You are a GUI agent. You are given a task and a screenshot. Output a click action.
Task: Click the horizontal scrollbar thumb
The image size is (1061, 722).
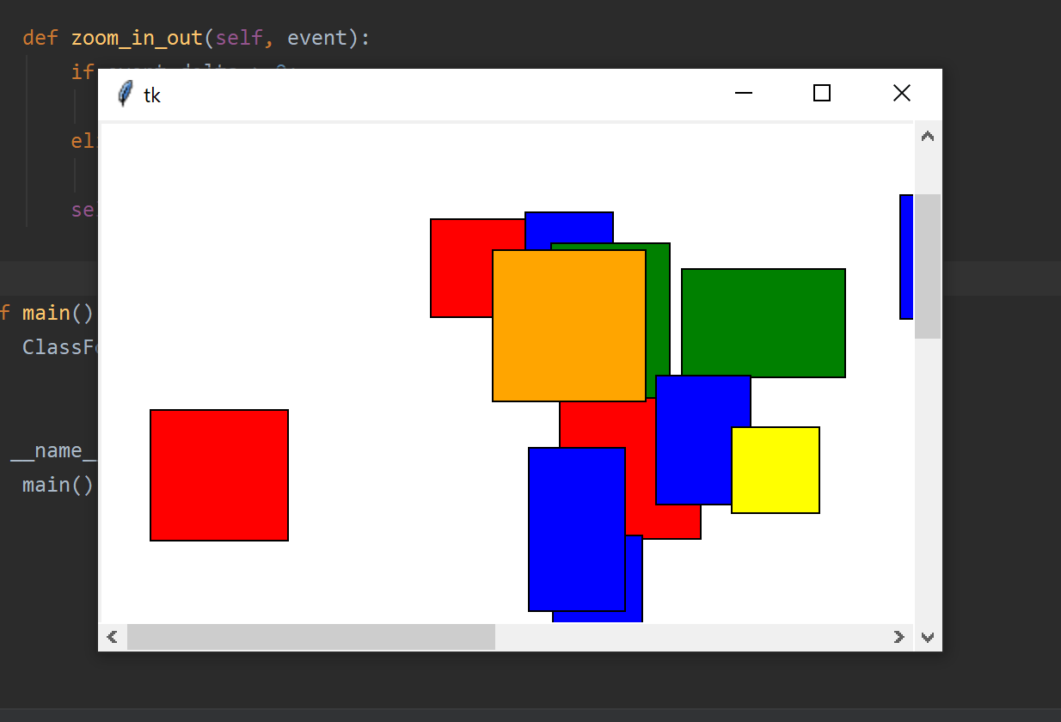[310, 637]
